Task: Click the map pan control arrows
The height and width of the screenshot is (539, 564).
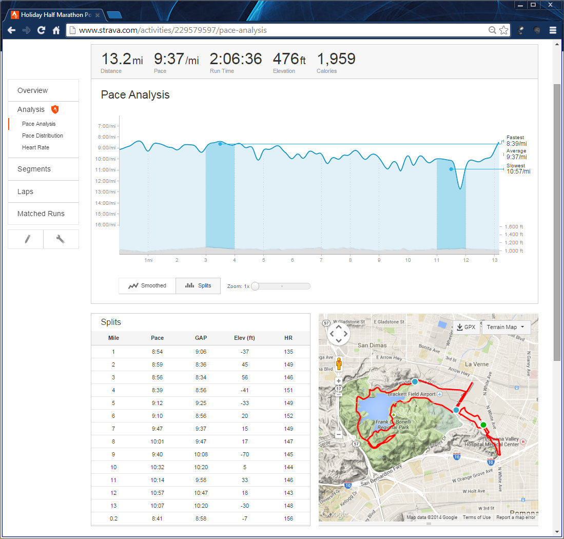Action: [339, 335]
